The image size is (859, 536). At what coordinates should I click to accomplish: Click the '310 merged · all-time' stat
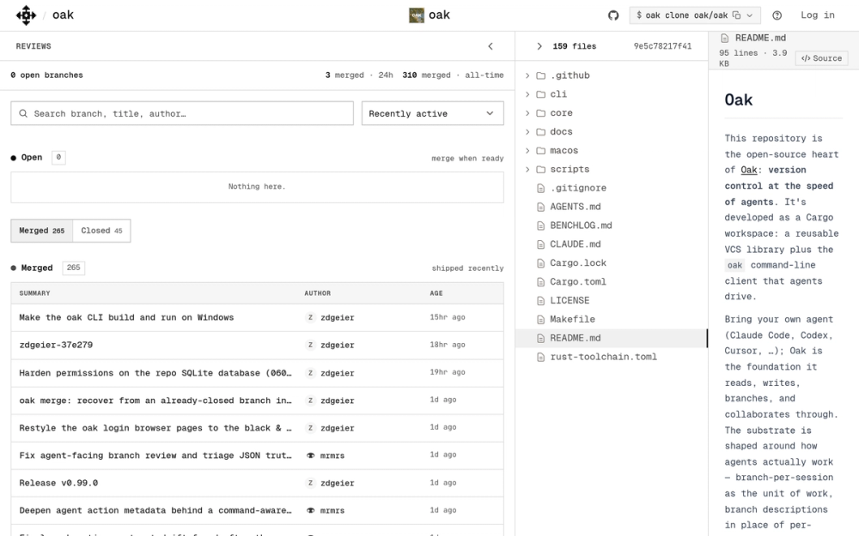coord(453,75)
